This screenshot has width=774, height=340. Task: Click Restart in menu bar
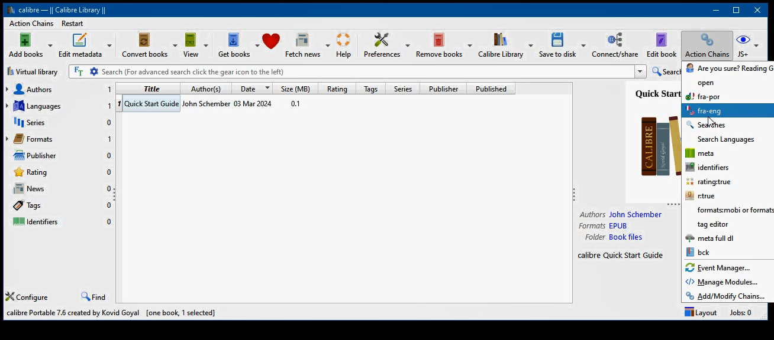[x=72, y=23]
